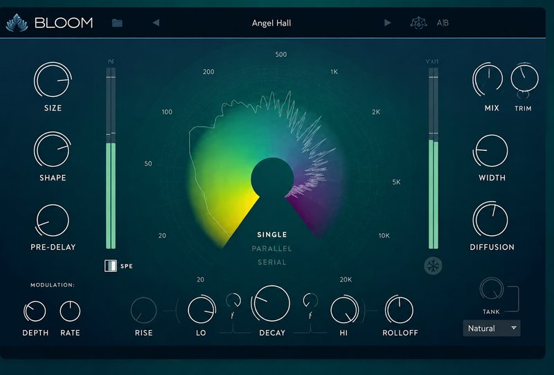Select SERIAL reverb mode
The image size is (554, 375).
(272, 262)
